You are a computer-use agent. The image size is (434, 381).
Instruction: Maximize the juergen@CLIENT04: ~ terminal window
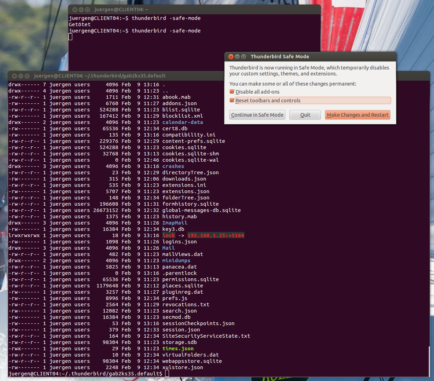tap(87, 9)
